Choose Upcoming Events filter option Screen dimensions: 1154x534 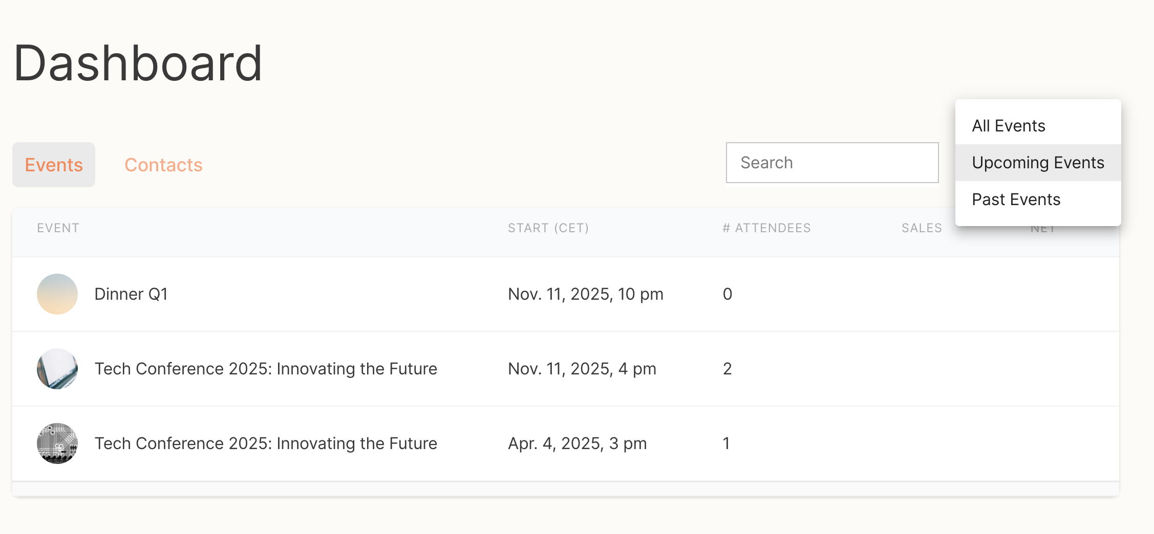click(x=1038, y=163)
